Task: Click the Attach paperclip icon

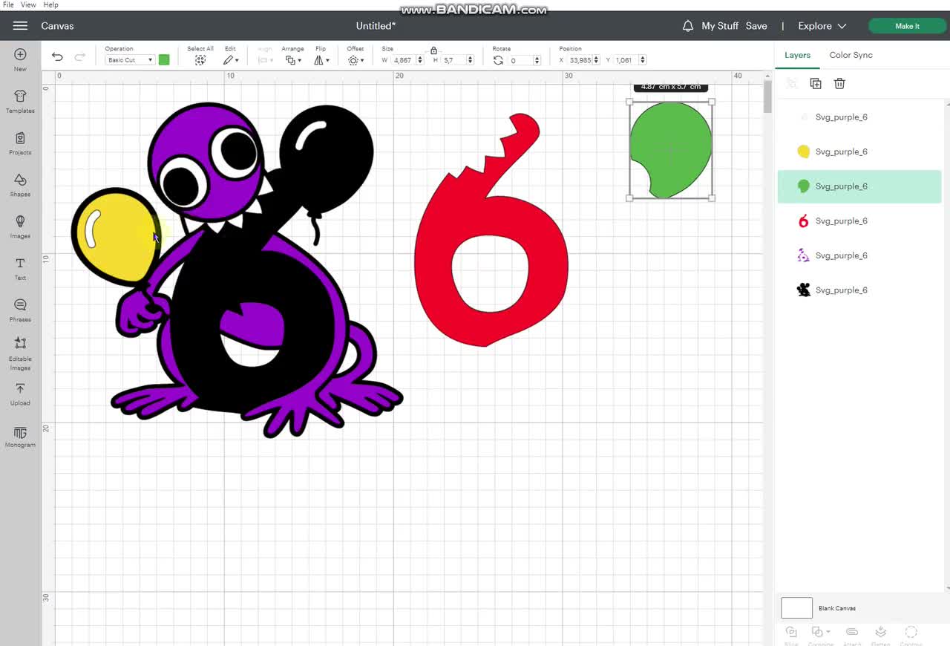Action: pos(852,633)
